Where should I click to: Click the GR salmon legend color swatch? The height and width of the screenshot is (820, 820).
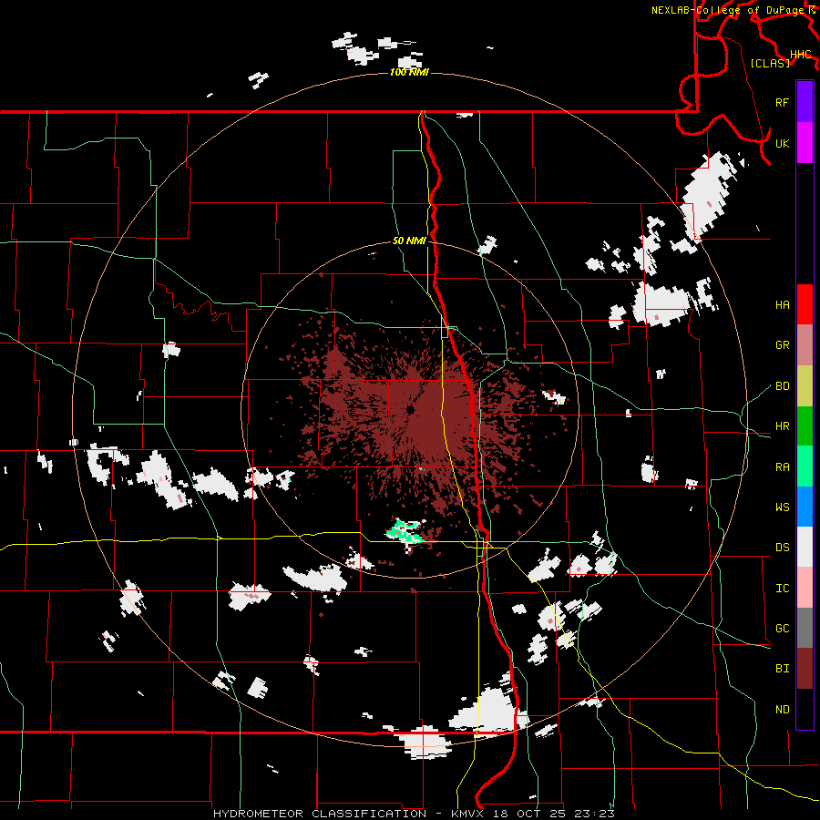[x=805, y=344]
